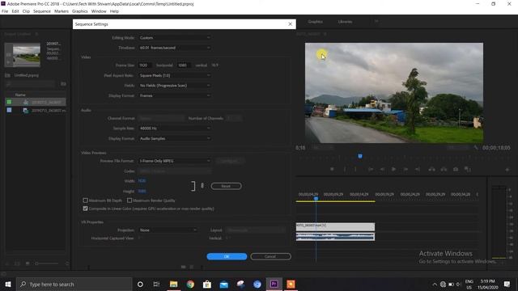This screenshot has width=518, height=291.
Task: Click the Go to Out point button
Action: pyautogui.click(x=418, y=169)
